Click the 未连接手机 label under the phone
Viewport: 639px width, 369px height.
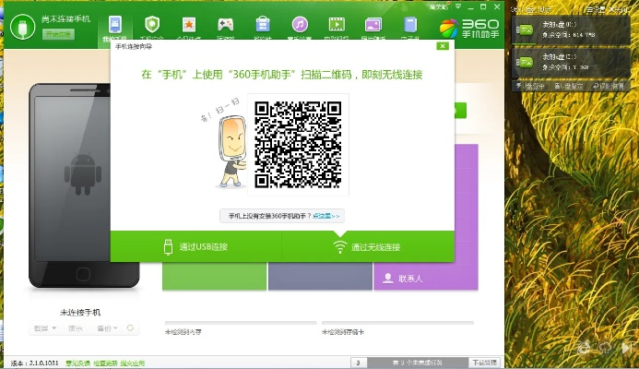80,313
